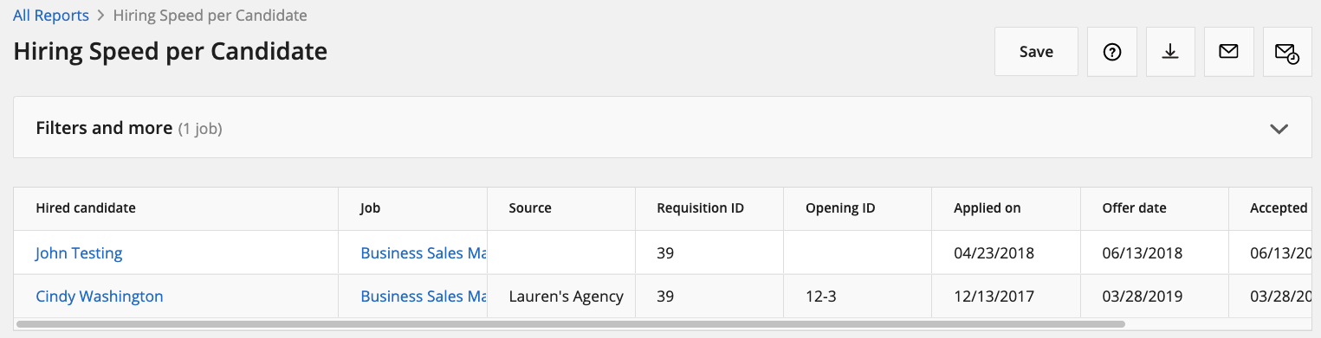Sort by Opening ID column header
This screenshot has width=1321, height=338.
point(840,208)
